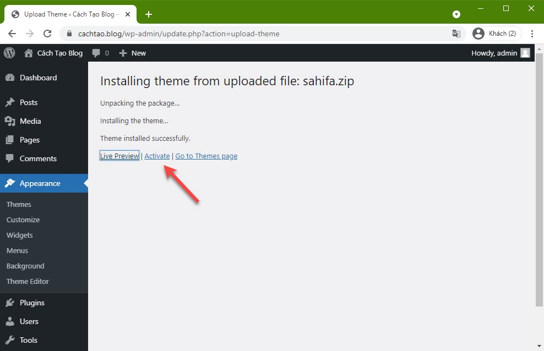Click the page vertical scrollbar thumb

(x=539, y=179)
